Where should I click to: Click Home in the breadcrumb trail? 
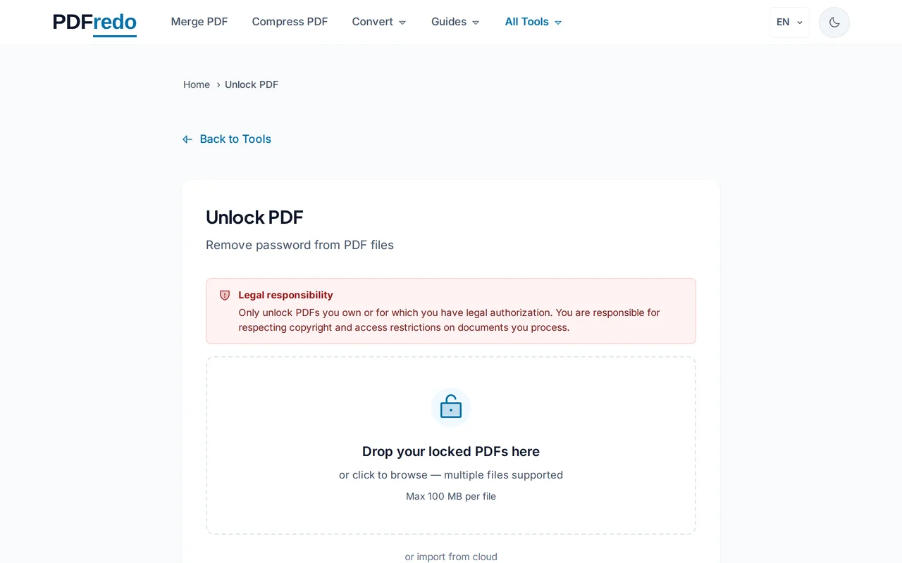click(x=197, y=84)
